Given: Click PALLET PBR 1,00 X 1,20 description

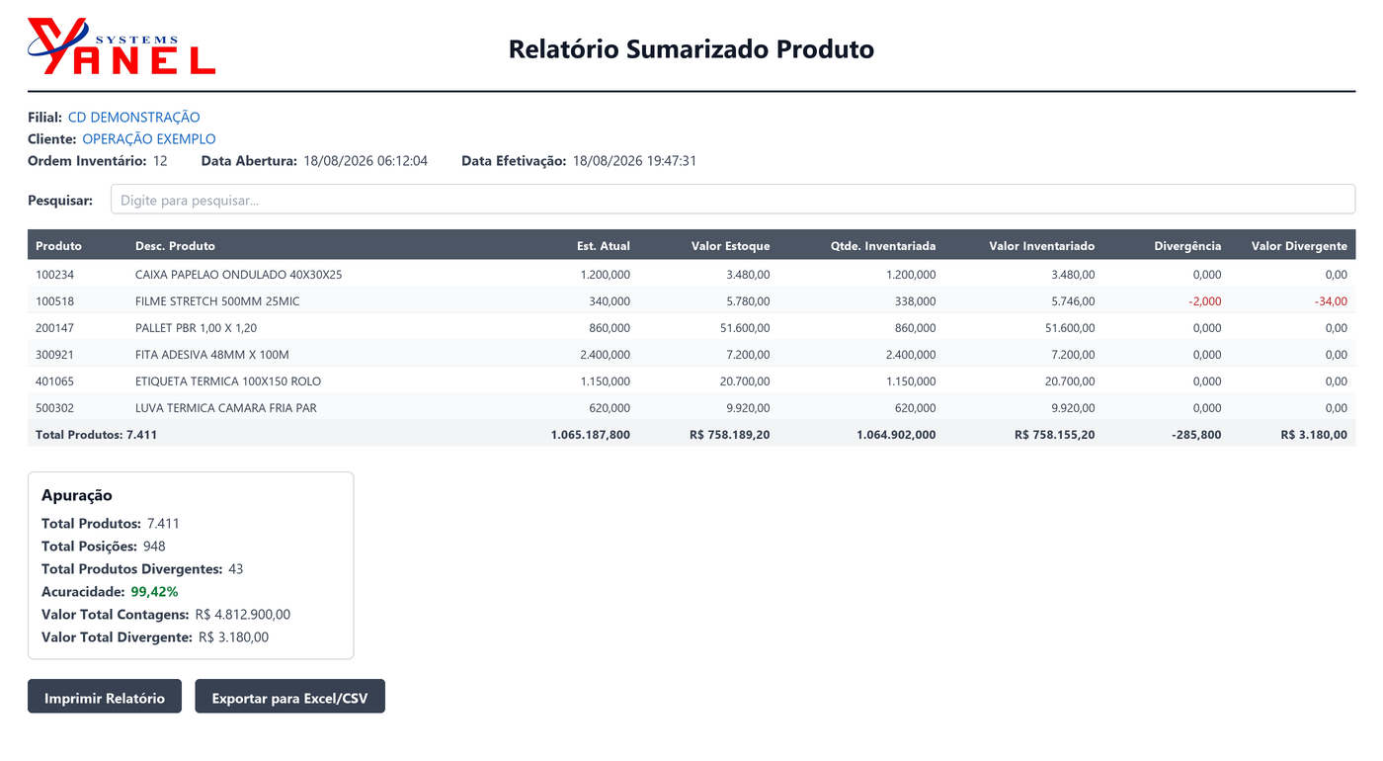Looking at the screenshot, I should click(x=196, y=328).
